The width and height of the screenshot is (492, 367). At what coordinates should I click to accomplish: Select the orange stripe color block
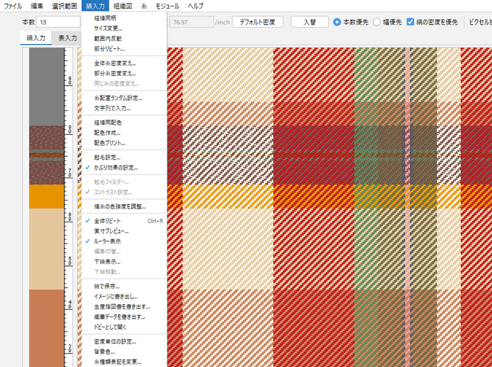(46, 196)
